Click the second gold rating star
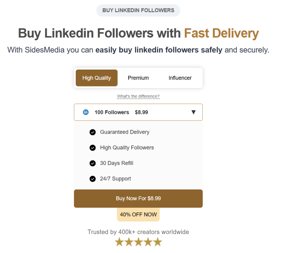The width and height of the screenshot is (293, 253). pyautogui.click(x=129, y=242)
